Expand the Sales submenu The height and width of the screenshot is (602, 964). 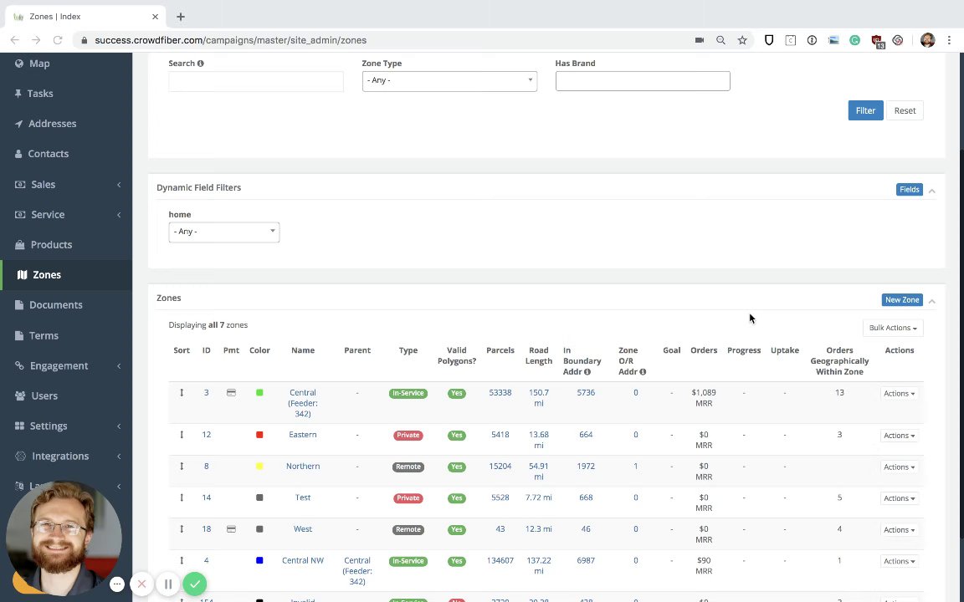pos(66,184)
